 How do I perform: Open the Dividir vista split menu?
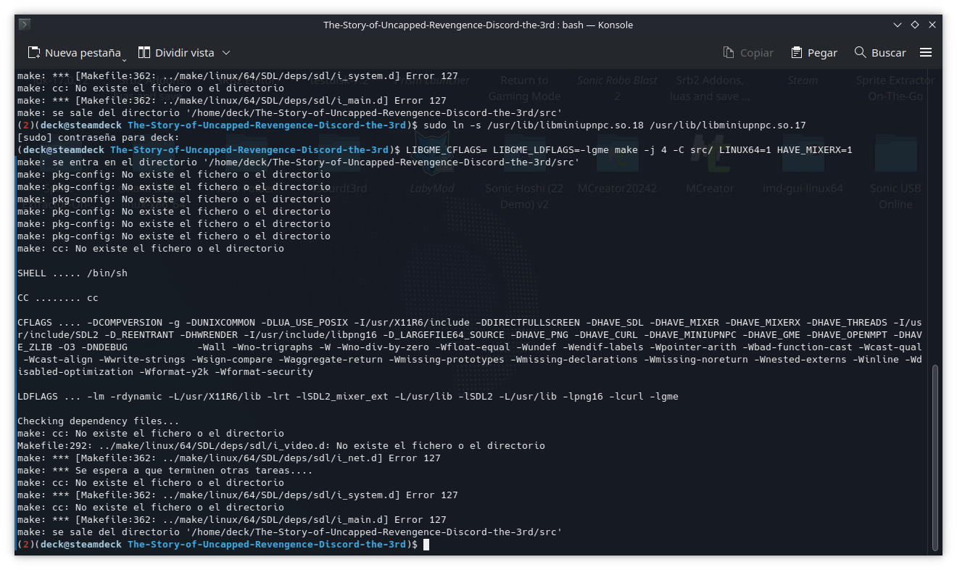coord(184,52)
